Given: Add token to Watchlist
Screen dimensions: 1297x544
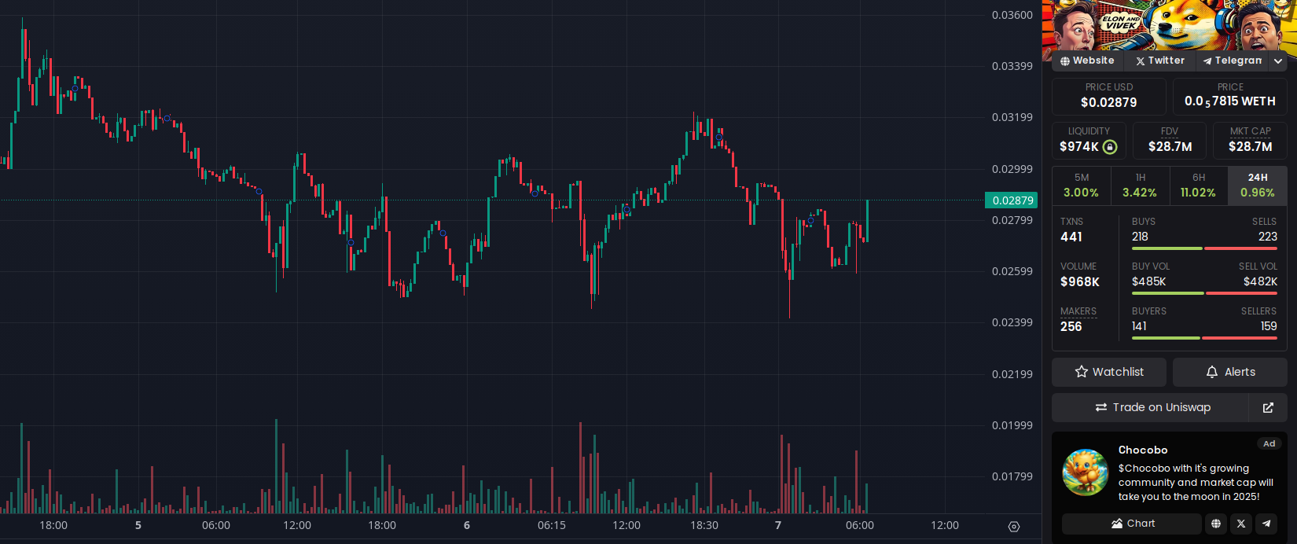Looking at the screenshot, I should (x=1109, y=372).
